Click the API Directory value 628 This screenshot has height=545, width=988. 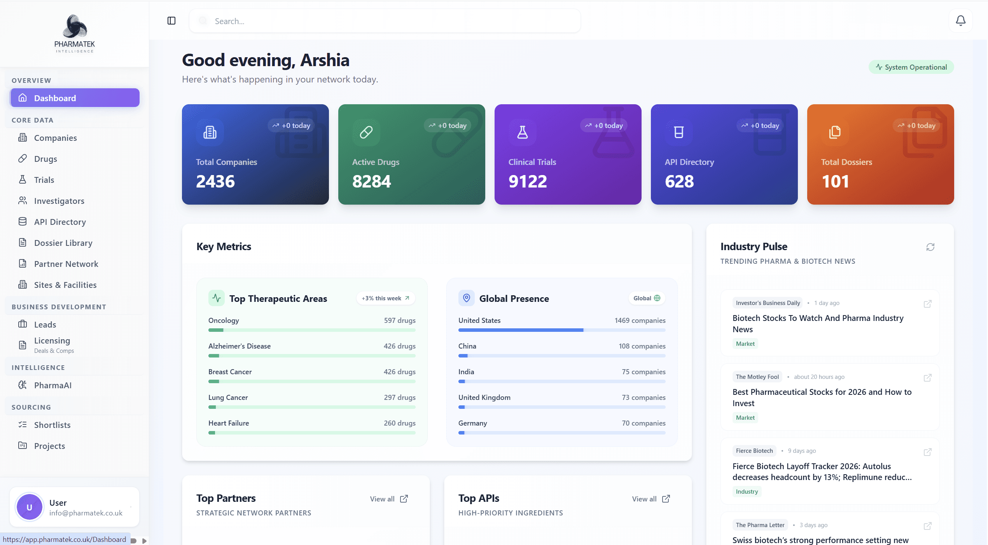coord(679,181)
